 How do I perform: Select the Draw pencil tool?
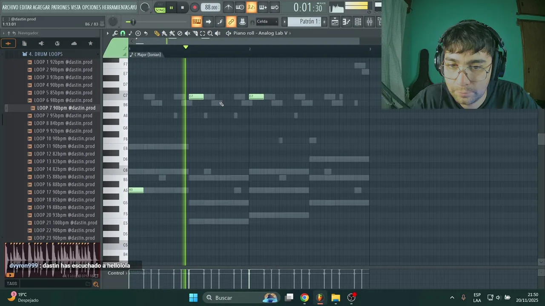[x=157, y=33]
